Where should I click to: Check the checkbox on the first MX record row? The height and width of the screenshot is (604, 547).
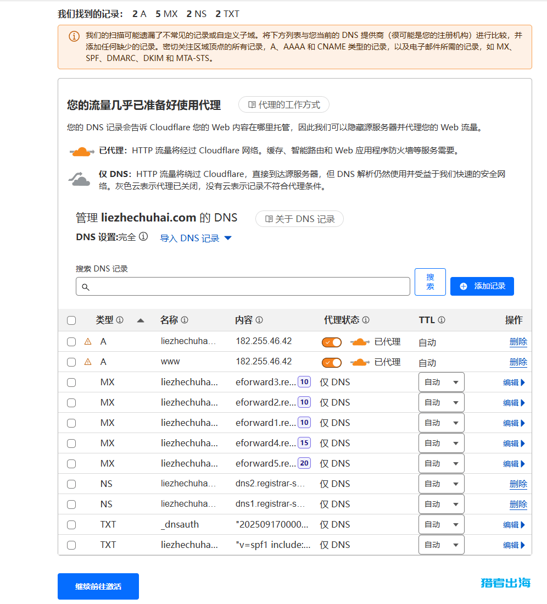pyautogui.click(x=71, y=382)
